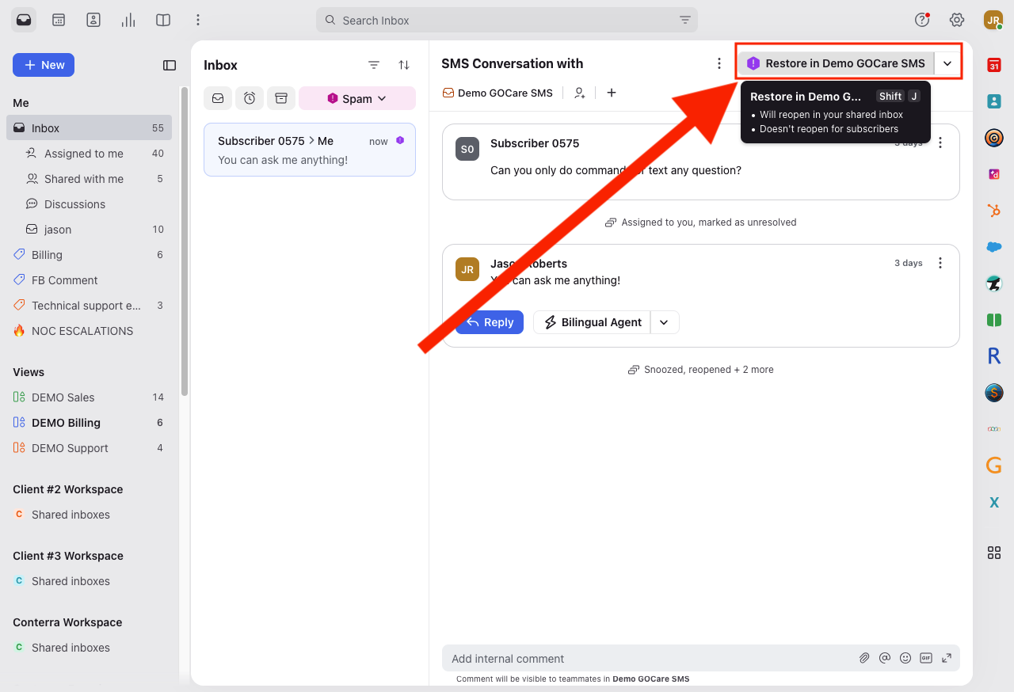
Task: Open the settings gear icon
Action: coord(957,20)
